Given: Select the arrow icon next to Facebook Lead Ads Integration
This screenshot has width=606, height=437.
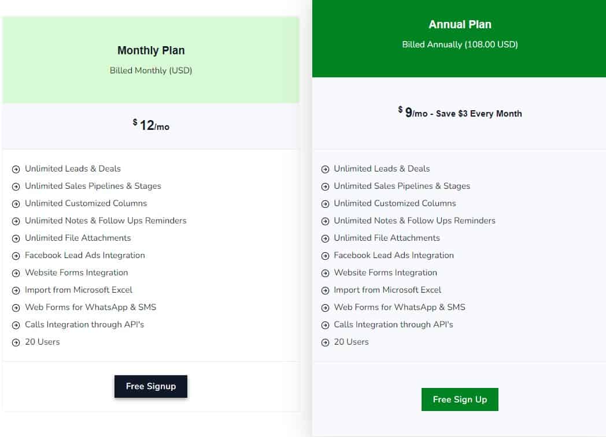Looking at the screenshot, I should [16, 256].
